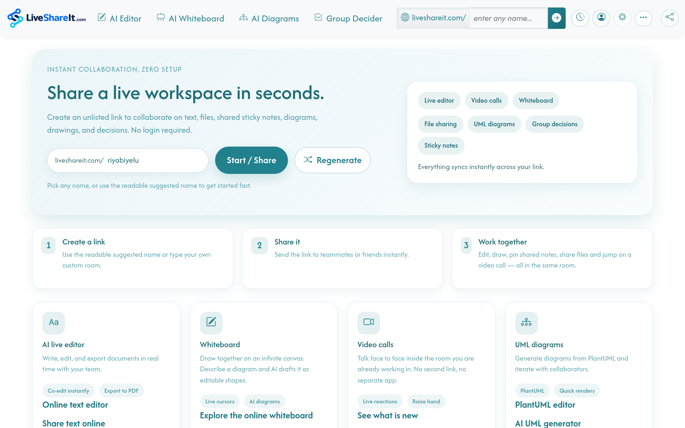Click the Group Decider checkbox icon

click(318, 17)
